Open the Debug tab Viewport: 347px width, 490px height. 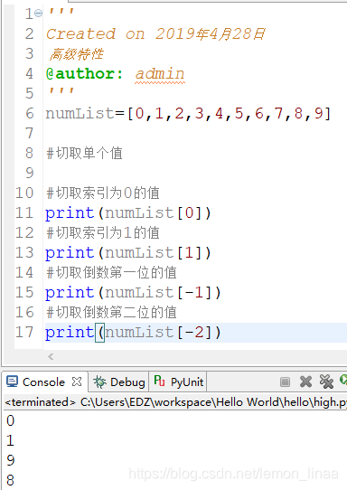point(119,382)
